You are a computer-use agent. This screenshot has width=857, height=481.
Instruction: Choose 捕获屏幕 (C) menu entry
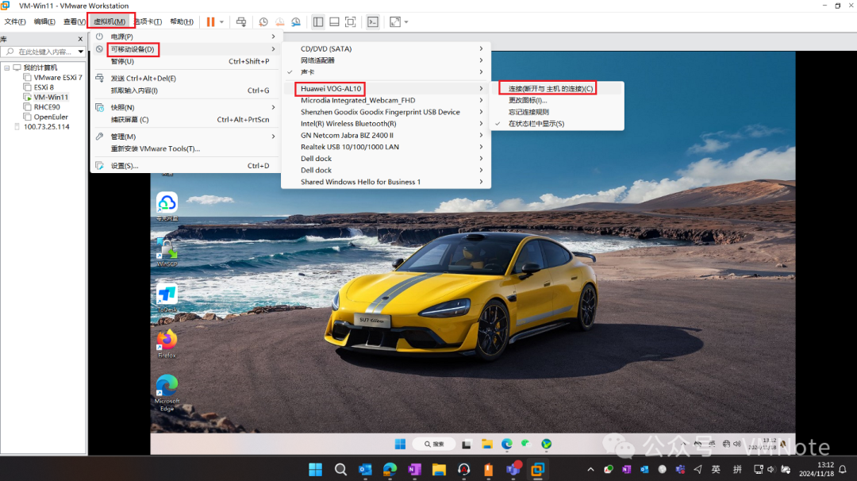[186, 119]
